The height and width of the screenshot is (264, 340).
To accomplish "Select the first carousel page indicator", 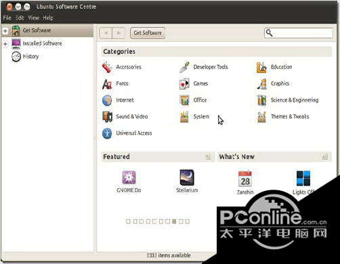I will click(128, 221).
